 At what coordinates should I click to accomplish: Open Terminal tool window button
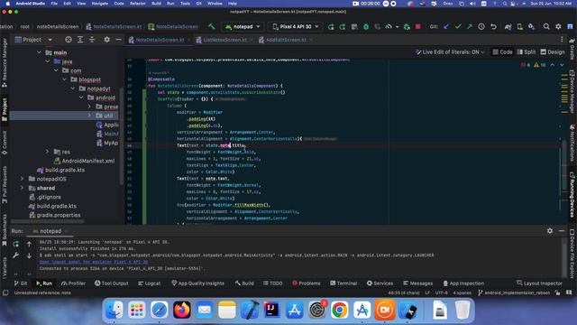pos(343,283)
